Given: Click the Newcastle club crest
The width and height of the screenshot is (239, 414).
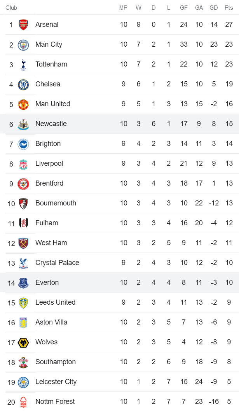Looking at the screenshot, I should point(23,124).
